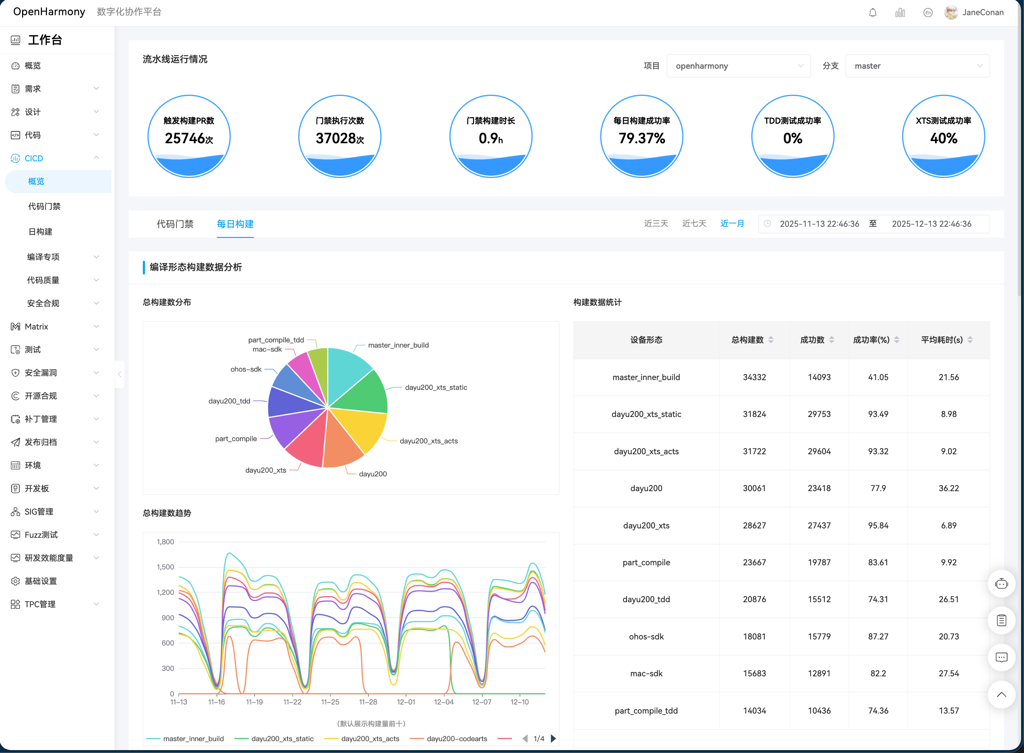Switch to the 代码门禁 tab
Viewport: 1024px width, 753px height.
click(175, 224)
